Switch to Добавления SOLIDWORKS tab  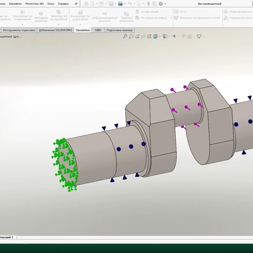tap(56, 30)
